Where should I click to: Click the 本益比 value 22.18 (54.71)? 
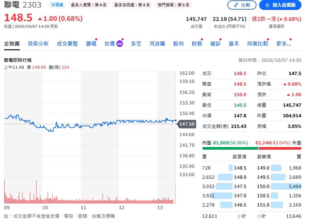click(229, 19)
